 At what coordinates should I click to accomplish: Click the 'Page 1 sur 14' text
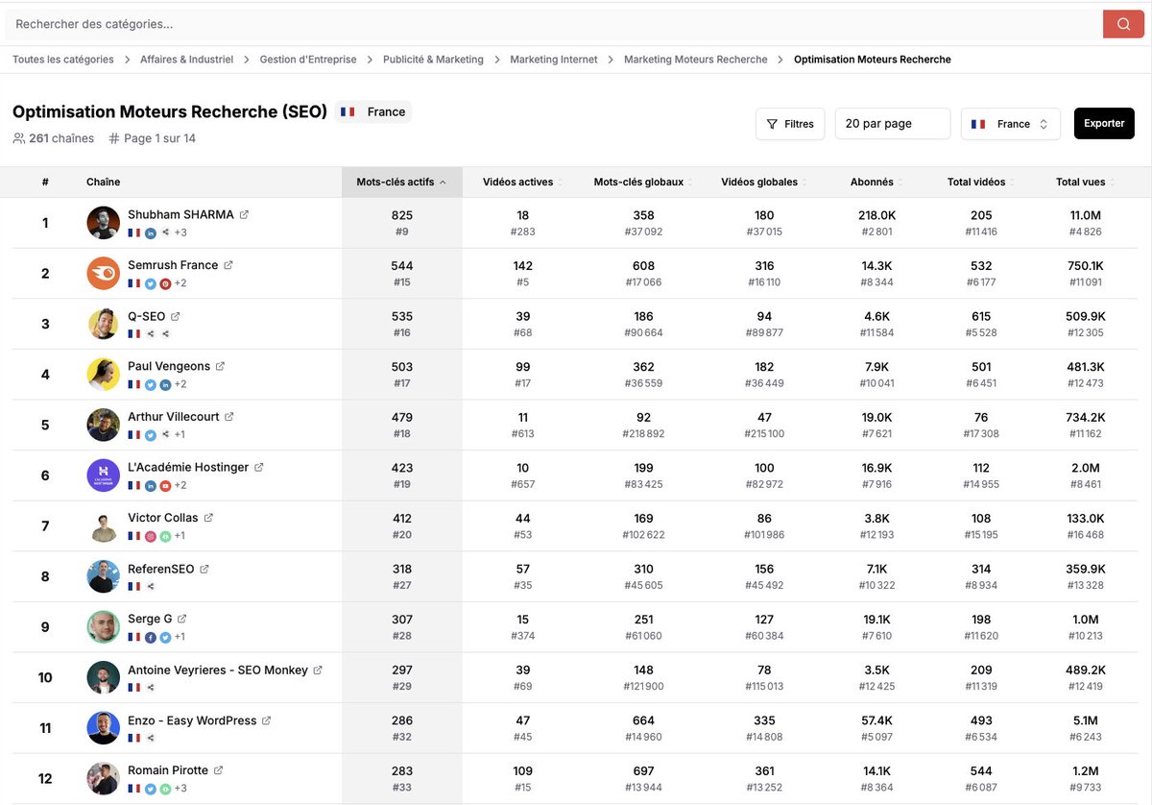[x=159, y=138]
